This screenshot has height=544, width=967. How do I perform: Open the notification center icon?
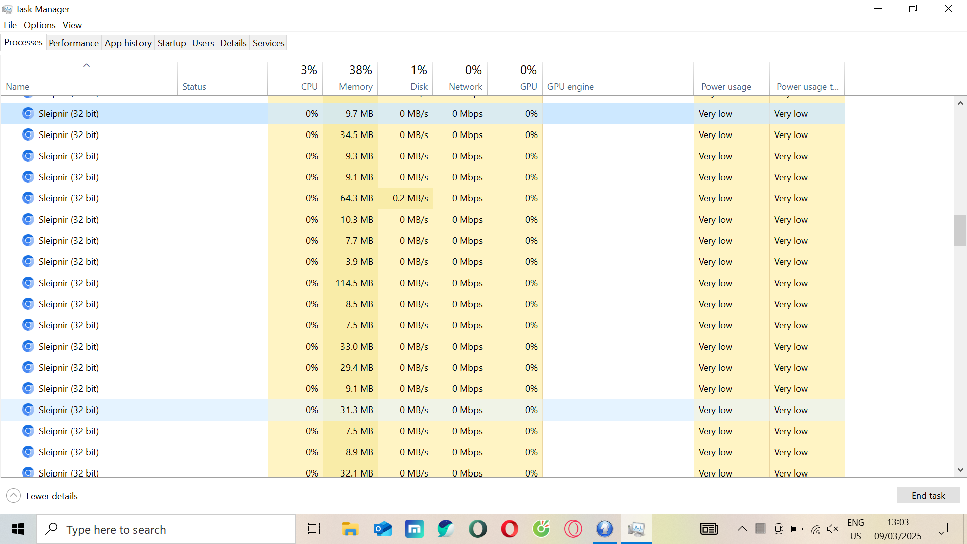[941, 529]
